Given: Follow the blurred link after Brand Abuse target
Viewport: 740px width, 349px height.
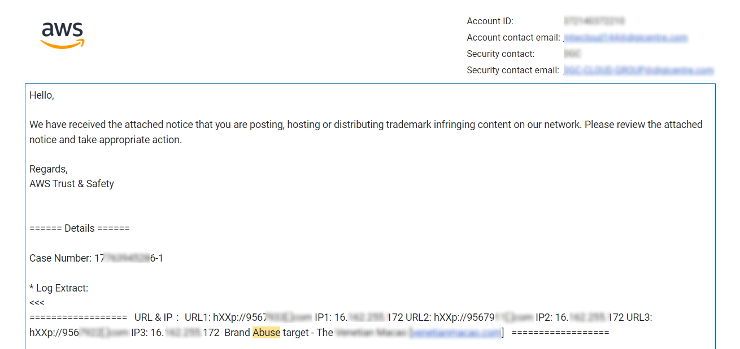Looking at the screenshot, I should click(x=455, y=333).
